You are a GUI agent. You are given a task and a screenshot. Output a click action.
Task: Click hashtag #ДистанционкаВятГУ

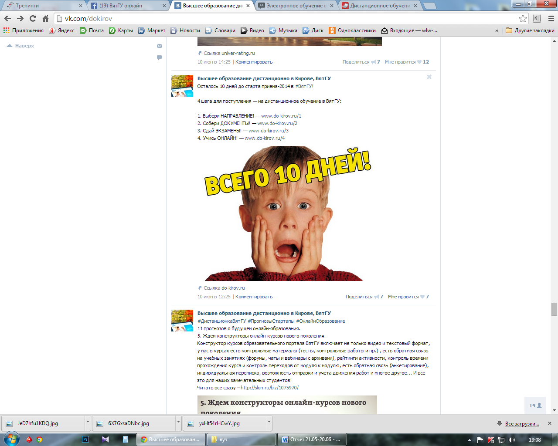[221, 321]
